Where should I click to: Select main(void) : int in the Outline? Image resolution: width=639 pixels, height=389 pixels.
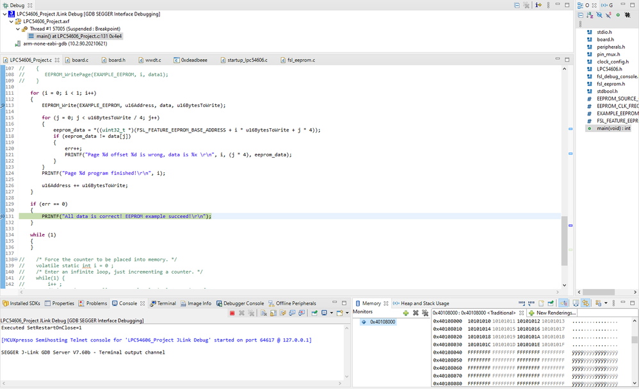(608, 128)
